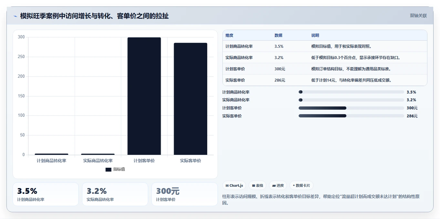Click progress label 计划客单价
The height and width of the screenshot is (219, 440).
[x=232, y=108]
